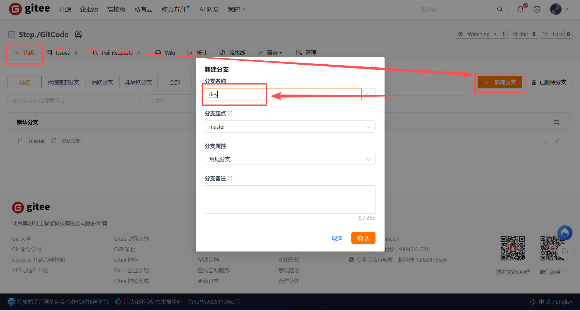
Task: Open the 帮助文档 footer link
Action: tap(208, 260)
